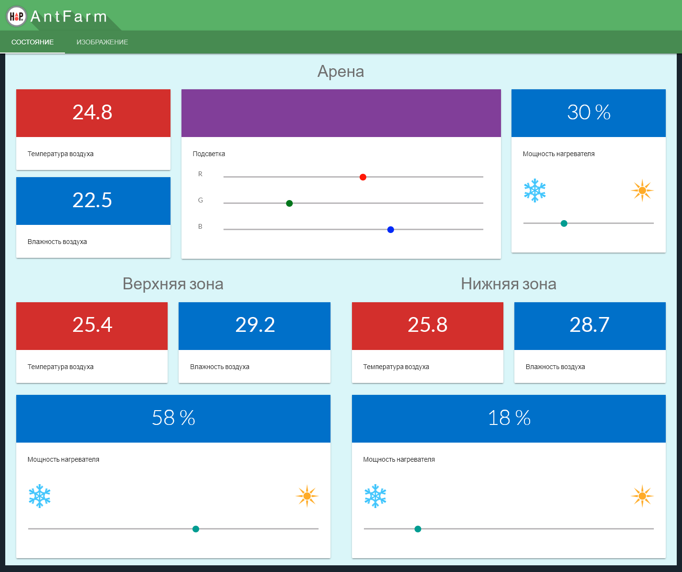This screenshot has height=572, width=682.
Task: Switch to the Состояние tab
Action: point(32,42)
